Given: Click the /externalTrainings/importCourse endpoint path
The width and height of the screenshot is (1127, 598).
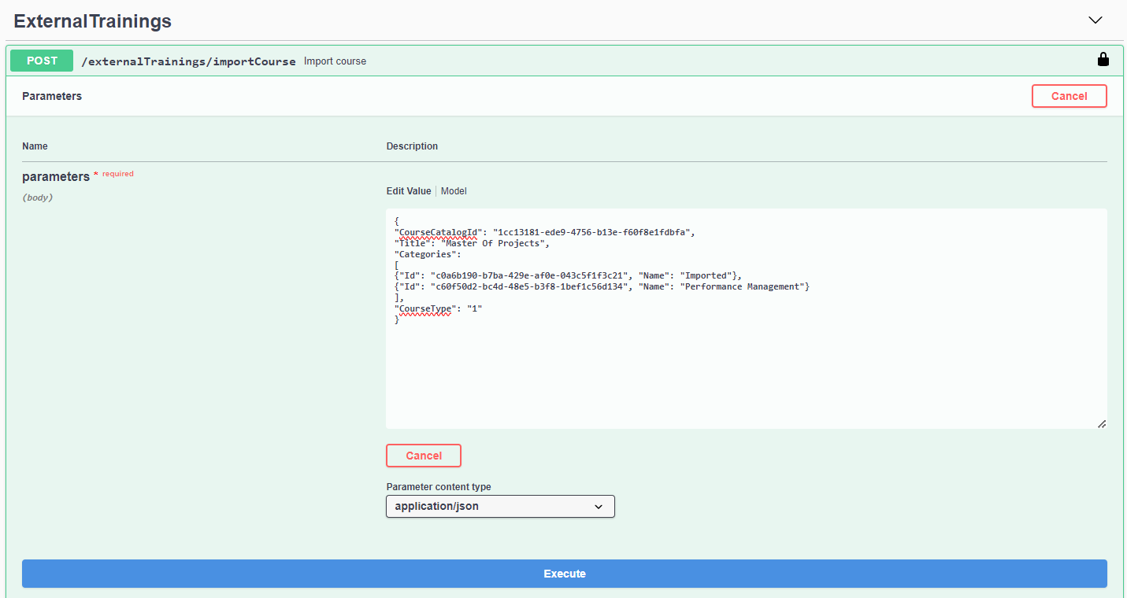Looking at the screenshot, I should [188, 61].
